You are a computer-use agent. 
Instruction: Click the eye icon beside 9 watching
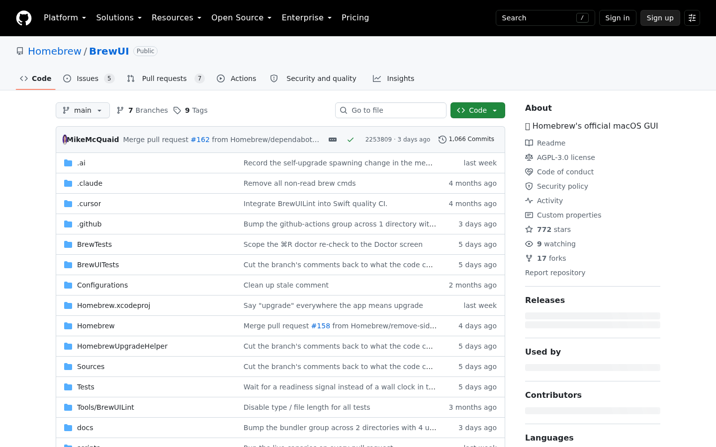point(529,244)
